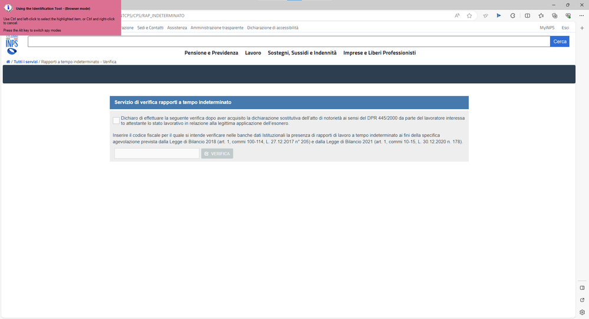Viewport: 589px width, 319px height.
Task: Open the Lavoro menu
Action: 253,53
